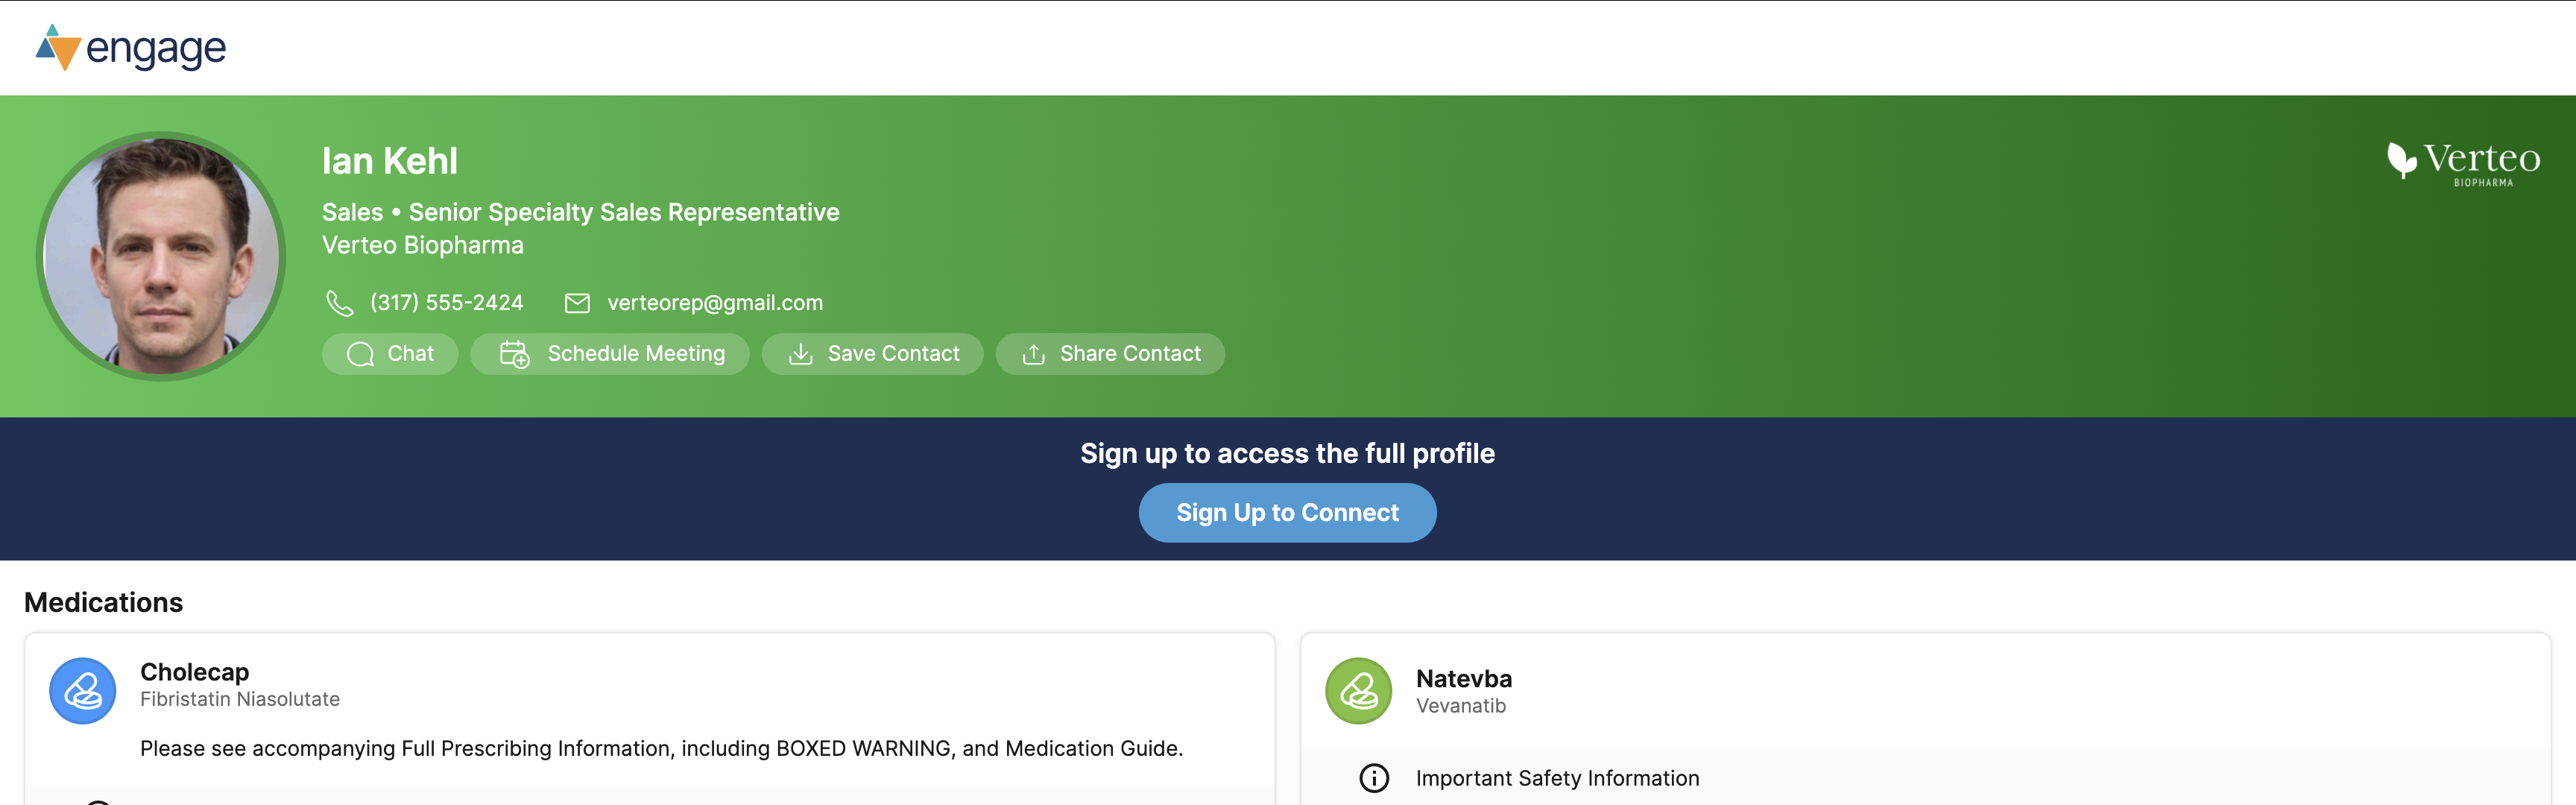Open the Cholecap medication card title

[x=194, y=672]
